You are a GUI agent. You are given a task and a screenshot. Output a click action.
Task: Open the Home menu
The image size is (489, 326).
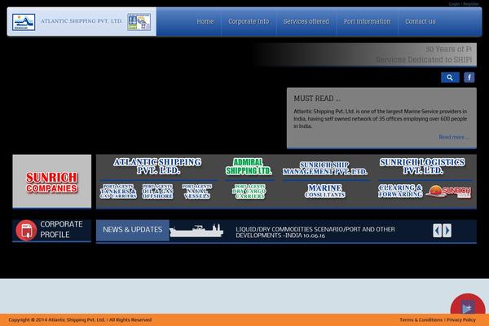tap(205, 21)
